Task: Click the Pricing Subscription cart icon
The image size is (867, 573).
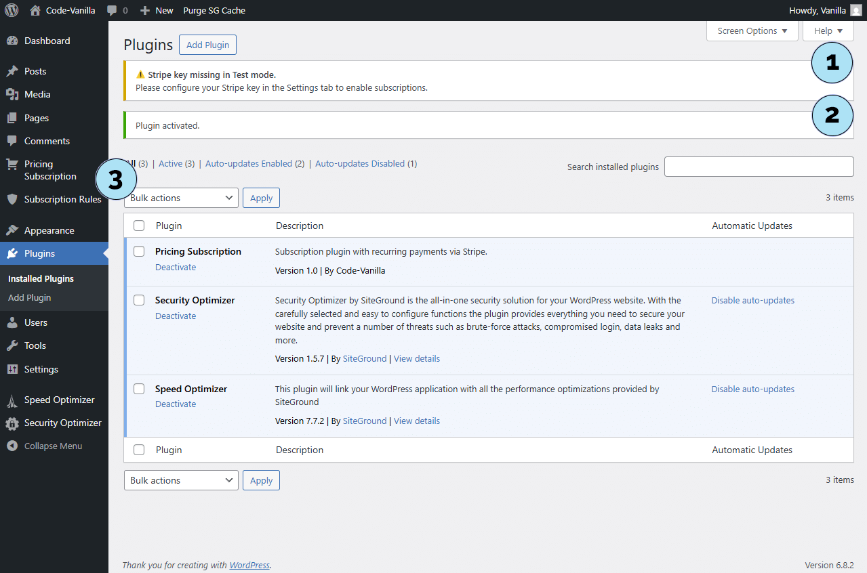Action: pos(12,164)
